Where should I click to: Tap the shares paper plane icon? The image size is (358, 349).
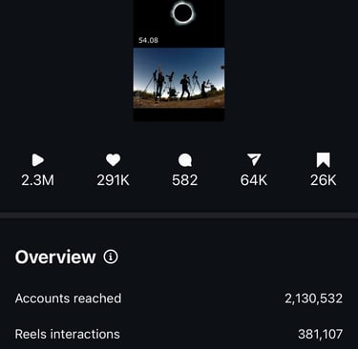point(254,159)
